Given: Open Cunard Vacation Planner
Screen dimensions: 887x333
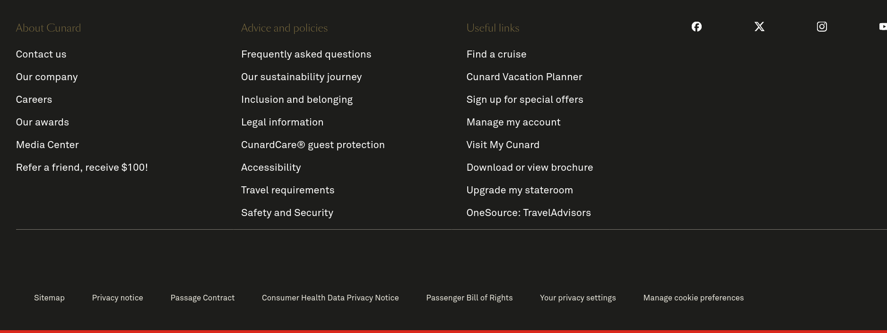Looking at the screenshot, I should pyautogui.click(x=524, y=77).
